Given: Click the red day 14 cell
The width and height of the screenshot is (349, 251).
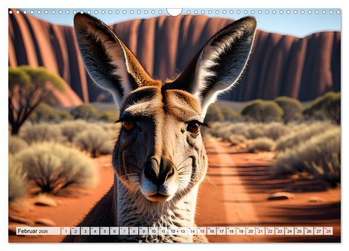Looking at the screenshot, I should pos(193,231).
